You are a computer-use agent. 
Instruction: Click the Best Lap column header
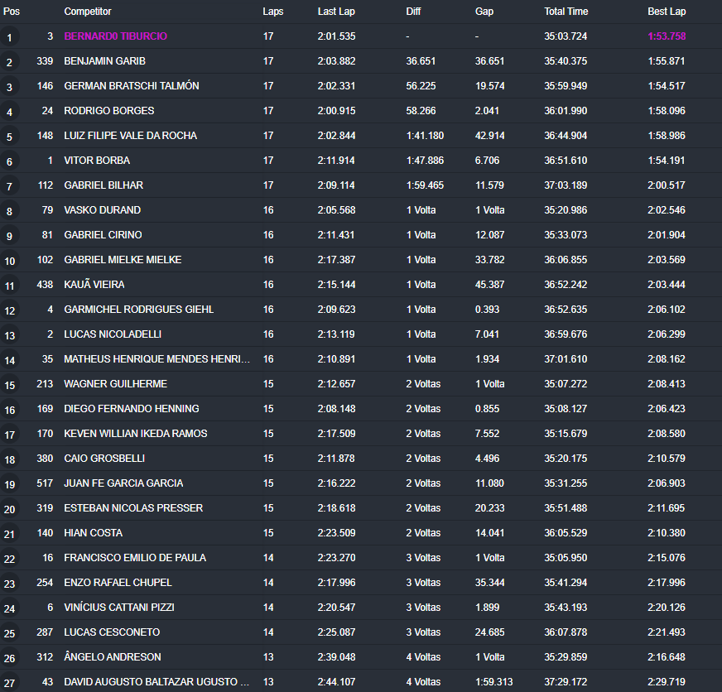(667, 12)
